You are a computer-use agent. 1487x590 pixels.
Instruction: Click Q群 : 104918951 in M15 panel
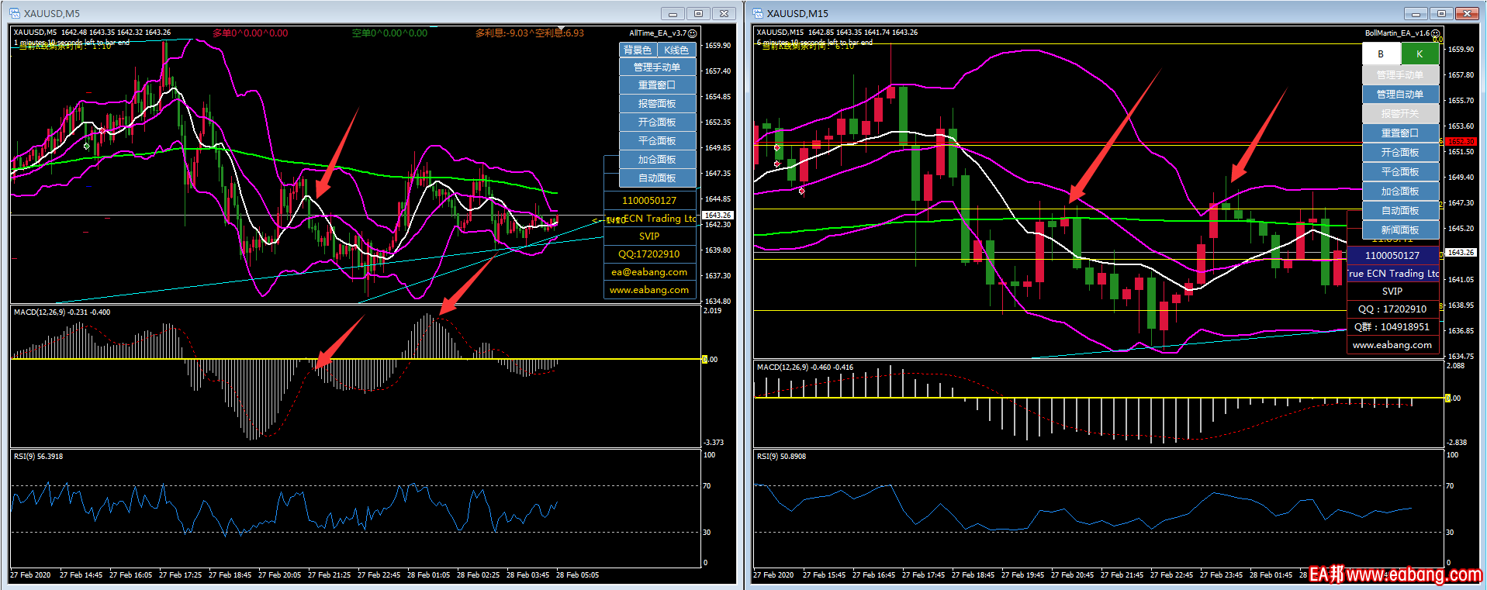click(x=1392, y=327)
